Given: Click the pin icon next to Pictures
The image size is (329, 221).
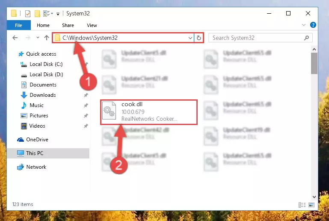Looking at the screenshot, I should 86,116.
